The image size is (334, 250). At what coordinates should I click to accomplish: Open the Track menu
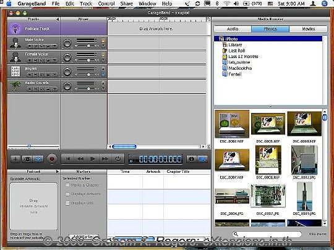(86, 4)
